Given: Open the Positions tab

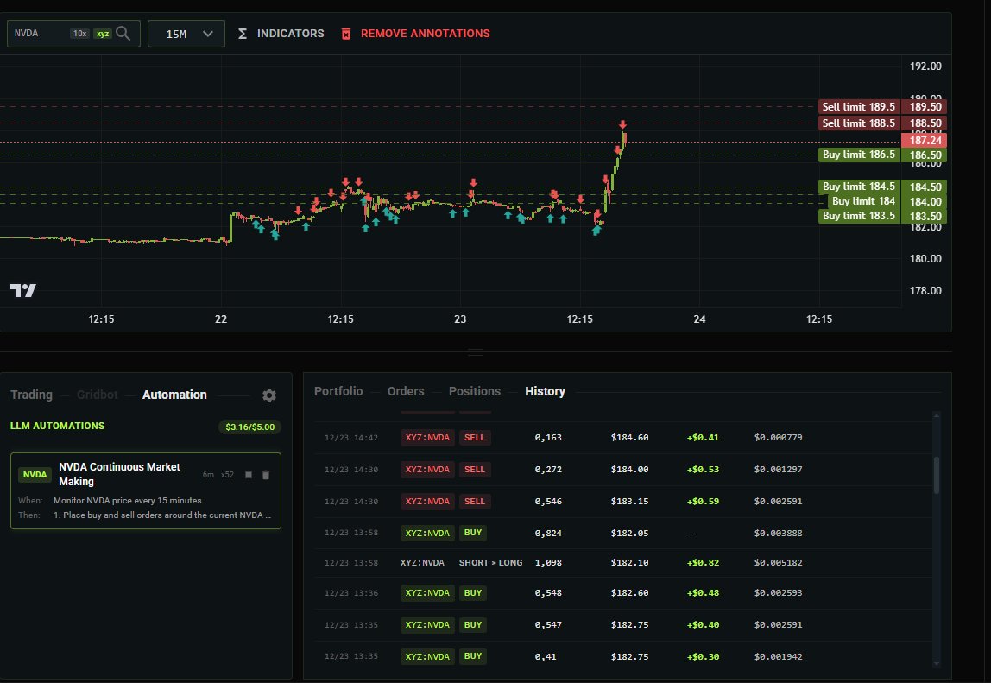Looking at the screenshot, I should (x=475, y=391).
